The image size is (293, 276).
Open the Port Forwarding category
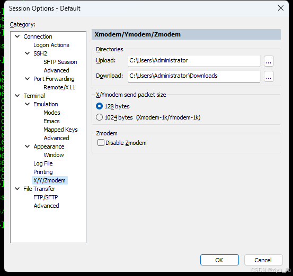(54, 79)
